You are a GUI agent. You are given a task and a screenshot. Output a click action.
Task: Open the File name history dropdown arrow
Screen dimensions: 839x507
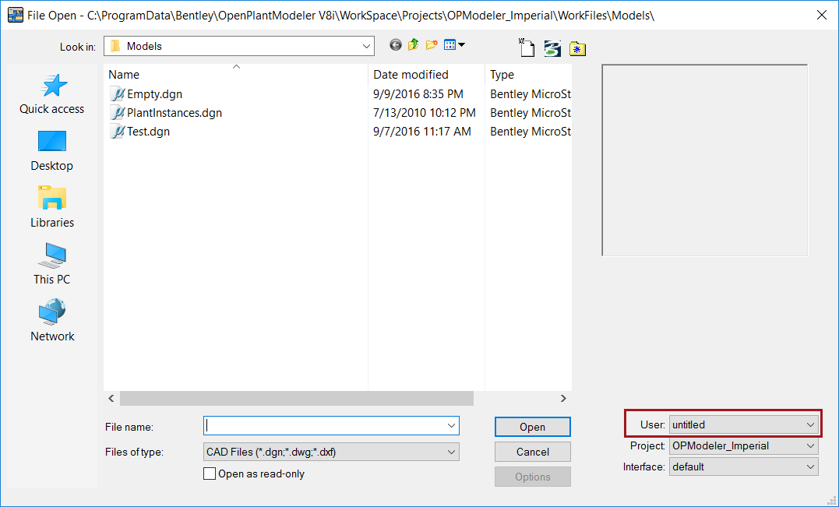point(451,426)
